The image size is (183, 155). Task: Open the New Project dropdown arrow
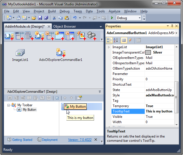tap(14, 18)
